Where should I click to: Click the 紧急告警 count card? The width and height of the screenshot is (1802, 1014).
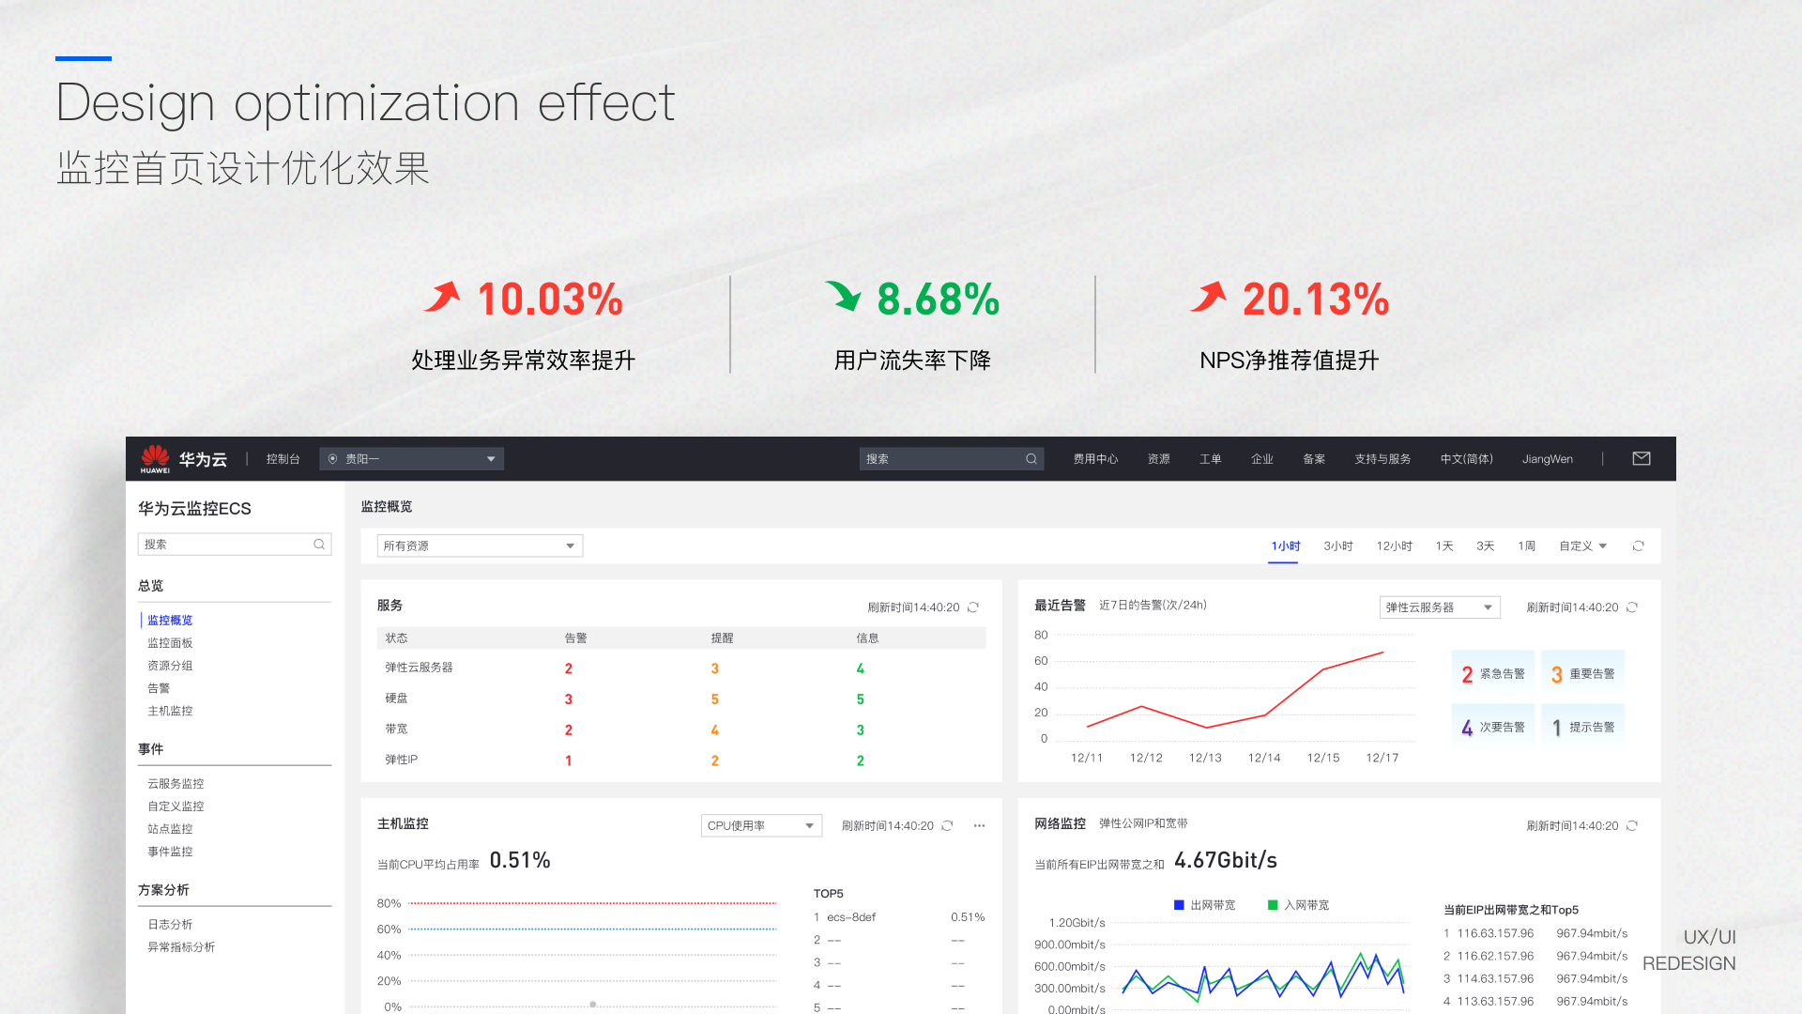click(1492, 674)
